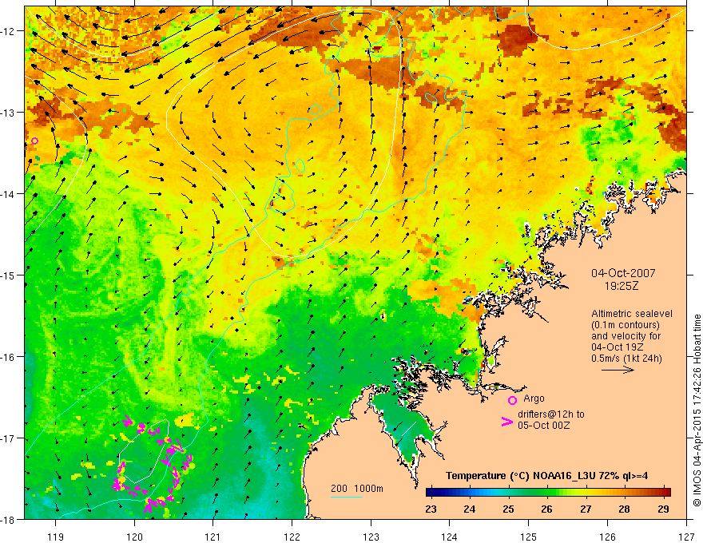703x543 pixels.
Task: Click latitude axis label -16
Action: (x=9, y=357)
